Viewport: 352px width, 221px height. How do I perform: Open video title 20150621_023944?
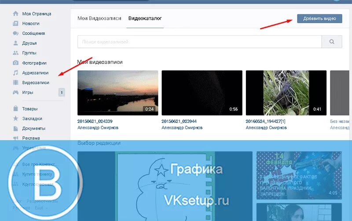(x=179, y=121)
